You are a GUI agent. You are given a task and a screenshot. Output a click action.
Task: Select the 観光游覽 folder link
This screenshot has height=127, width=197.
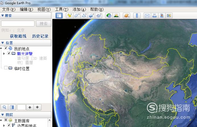point(25,54)
